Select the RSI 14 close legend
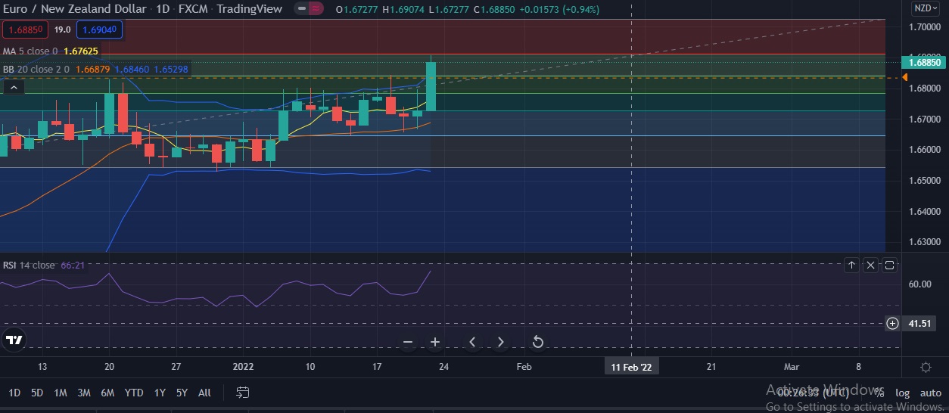The height and width of the screenshot is (413, 949). click(x=29, y=265)
